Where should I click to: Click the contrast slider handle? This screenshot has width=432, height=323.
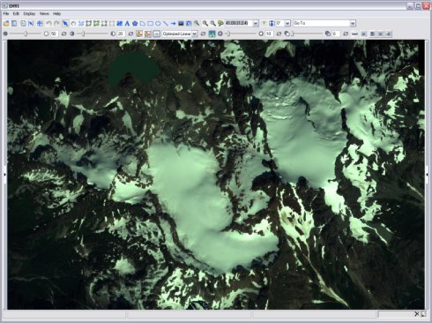(84, 34)
